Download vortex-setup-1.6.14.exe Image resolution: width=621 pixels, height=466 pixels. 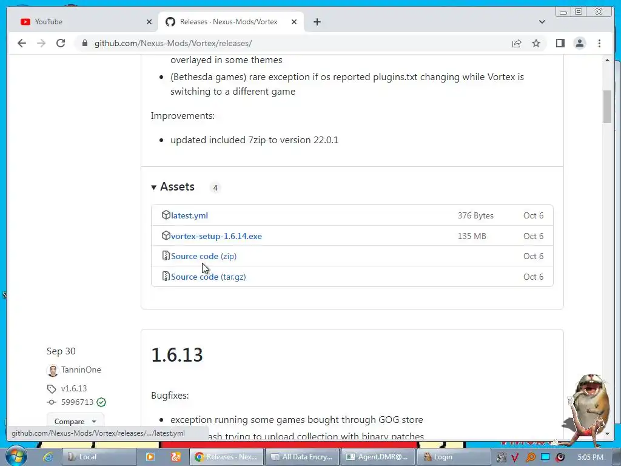(217, 236)
